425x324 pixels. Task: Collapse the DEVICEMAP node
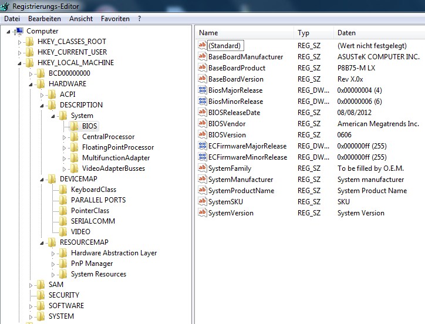pyautogui.click(x=42, y=180)
